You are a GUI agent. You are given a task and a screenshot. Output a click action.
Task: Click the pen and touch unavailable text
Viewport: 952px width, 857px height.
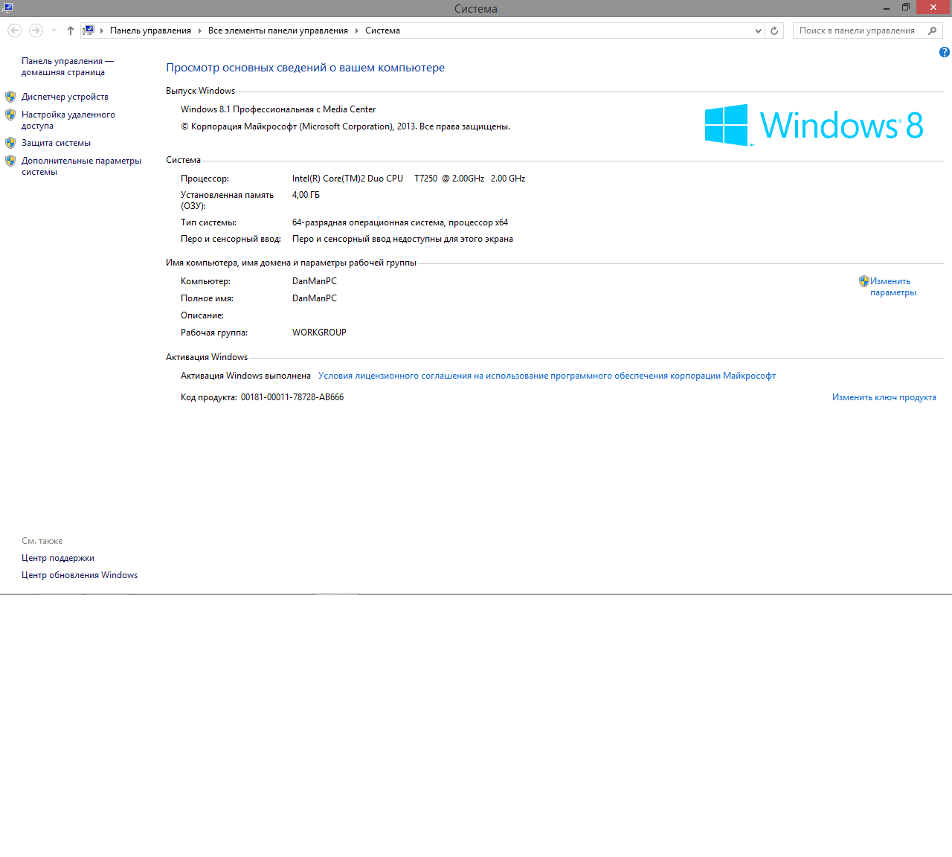[402, 239]
